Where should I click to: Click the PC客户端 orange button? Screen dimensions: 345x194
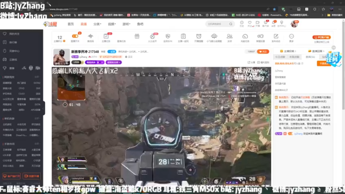click(321, 37)
